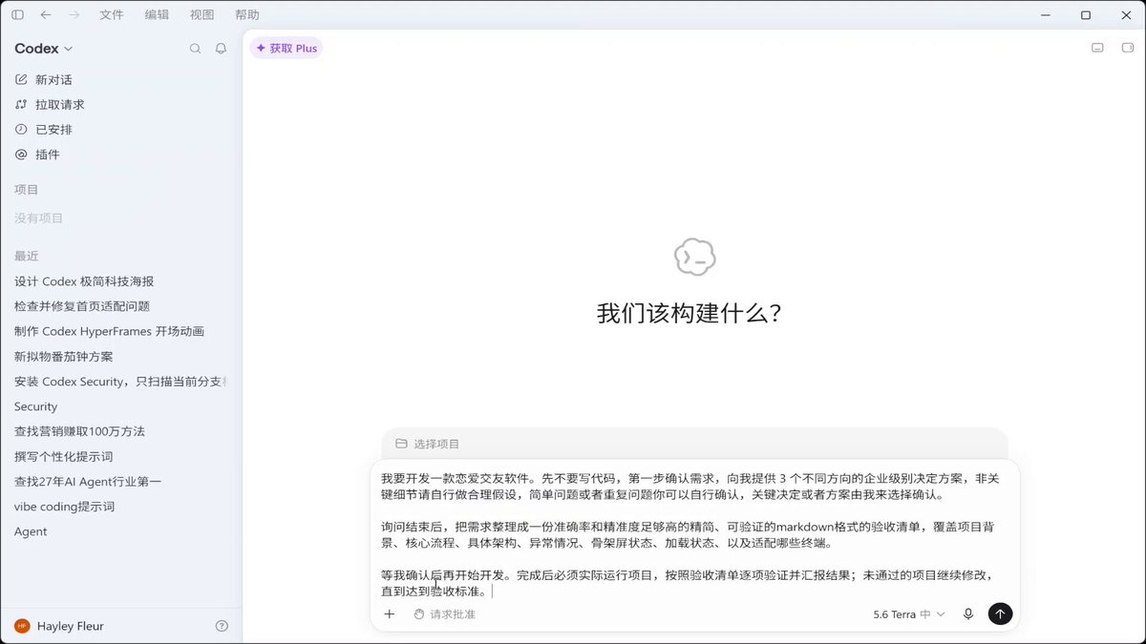Open recent chat 设计 Codex 极简科技海报

click(84, 281)
